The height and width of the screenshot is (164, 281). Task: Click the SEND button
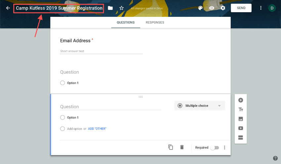(241, 8)
